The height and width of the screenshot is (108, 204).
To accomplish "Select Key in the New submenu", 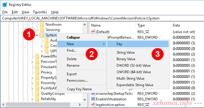I will click(138, 44).
